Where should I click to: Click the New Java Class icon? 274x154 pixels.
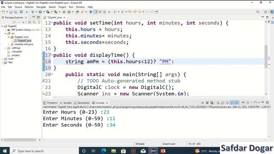pos(69,12)
